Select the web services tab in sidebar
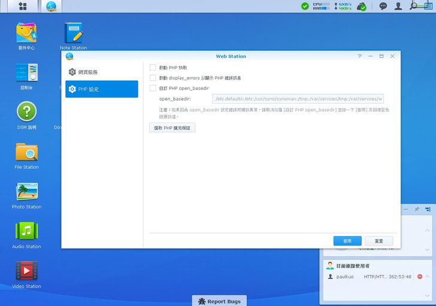Viewport: 436px width, 306px height. [102, 72]
